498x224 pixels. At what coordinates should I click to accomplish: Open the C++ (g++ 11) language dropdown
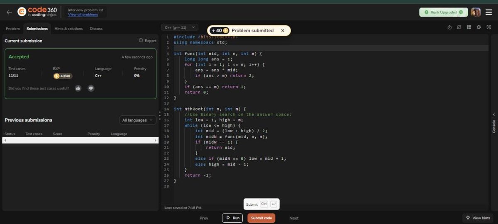pyautogui.click(x=180, y=27)
